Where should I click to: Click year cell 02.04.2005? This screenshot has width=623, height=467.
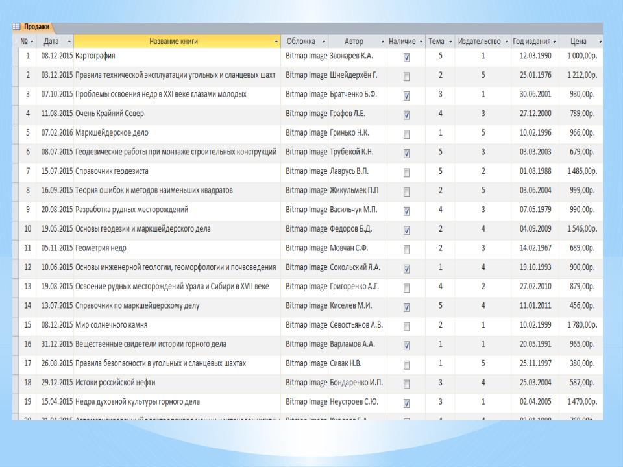click(x=535, y=402)
